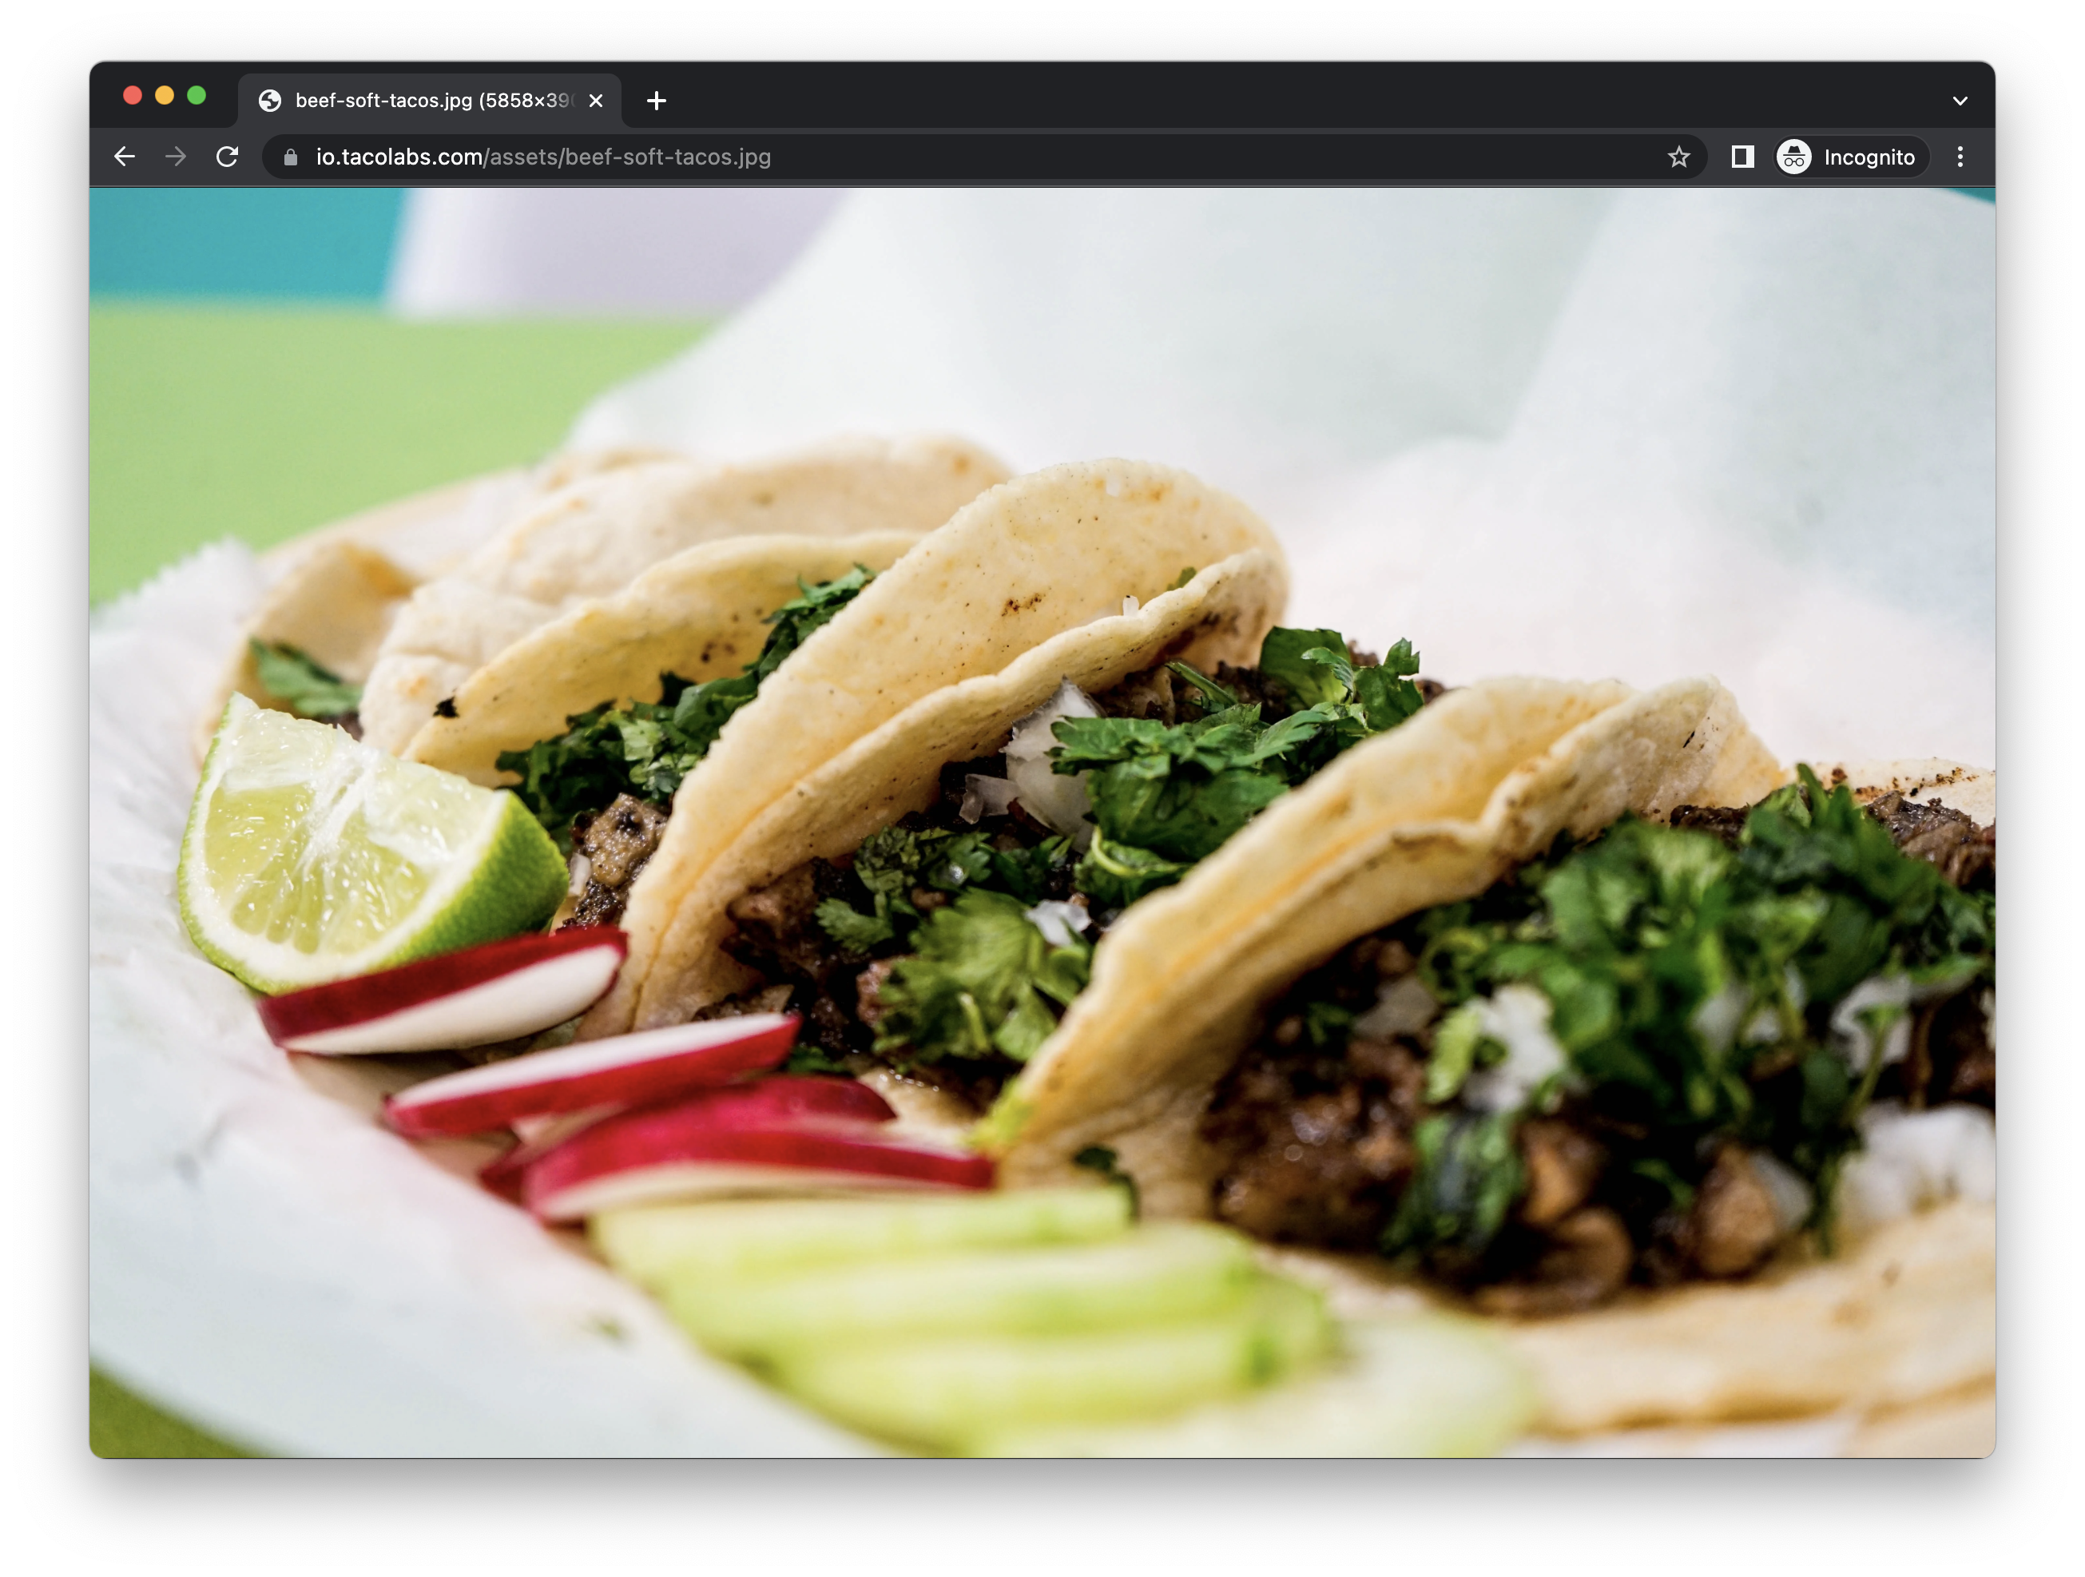Image resolution: width=2085 pixels, height=1577 pixels.
Task: Open the side panel icon
Action: click(1742, 157)
